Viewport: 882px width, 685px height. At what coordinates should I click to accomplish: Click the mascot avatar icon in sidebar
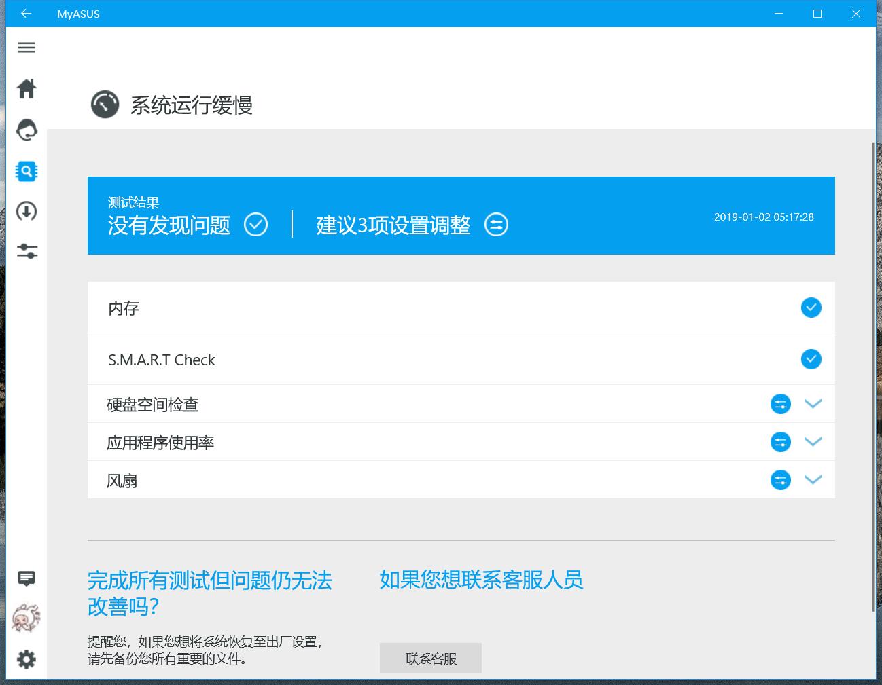point(26,618)
